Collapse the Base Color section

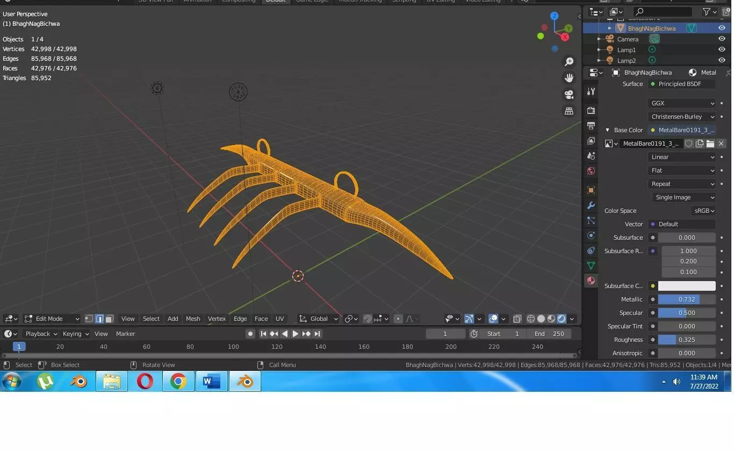coord(608,130)
